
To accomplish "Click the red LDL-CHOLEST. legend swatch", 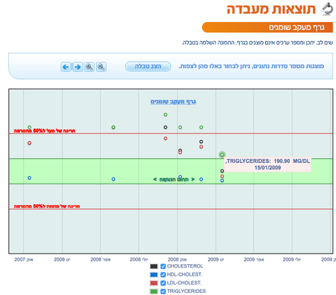I will click(x=154, y=283).
